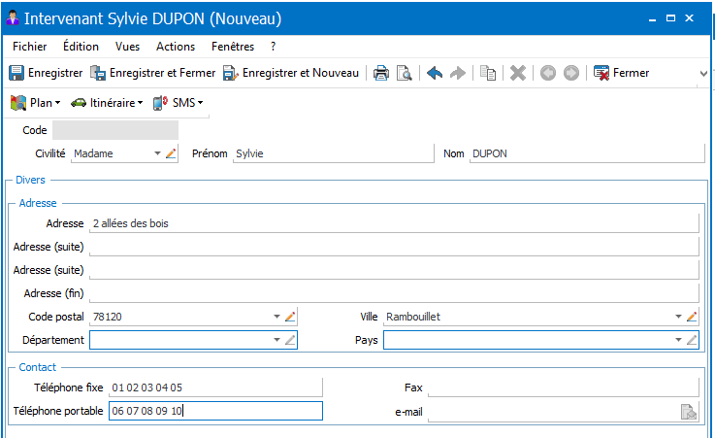Open the Édition menu

[x=81, y=47]
